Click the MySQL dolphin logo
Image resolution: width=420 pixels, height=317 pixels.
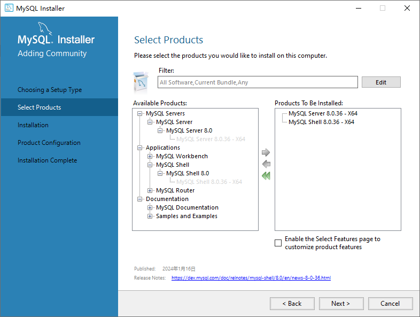46,28
